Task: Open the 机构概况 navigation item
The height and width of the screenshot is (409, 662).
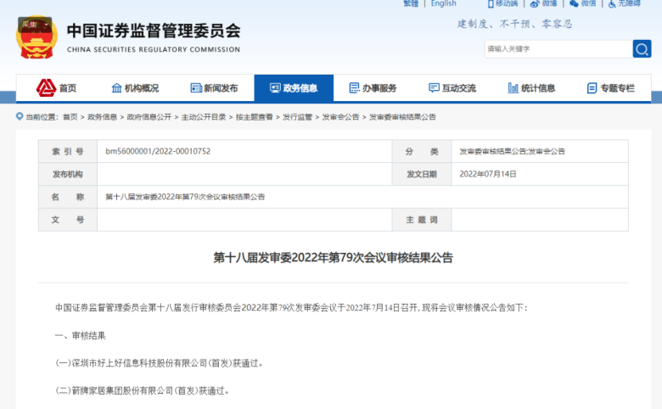Action: [x=135, y=88]
